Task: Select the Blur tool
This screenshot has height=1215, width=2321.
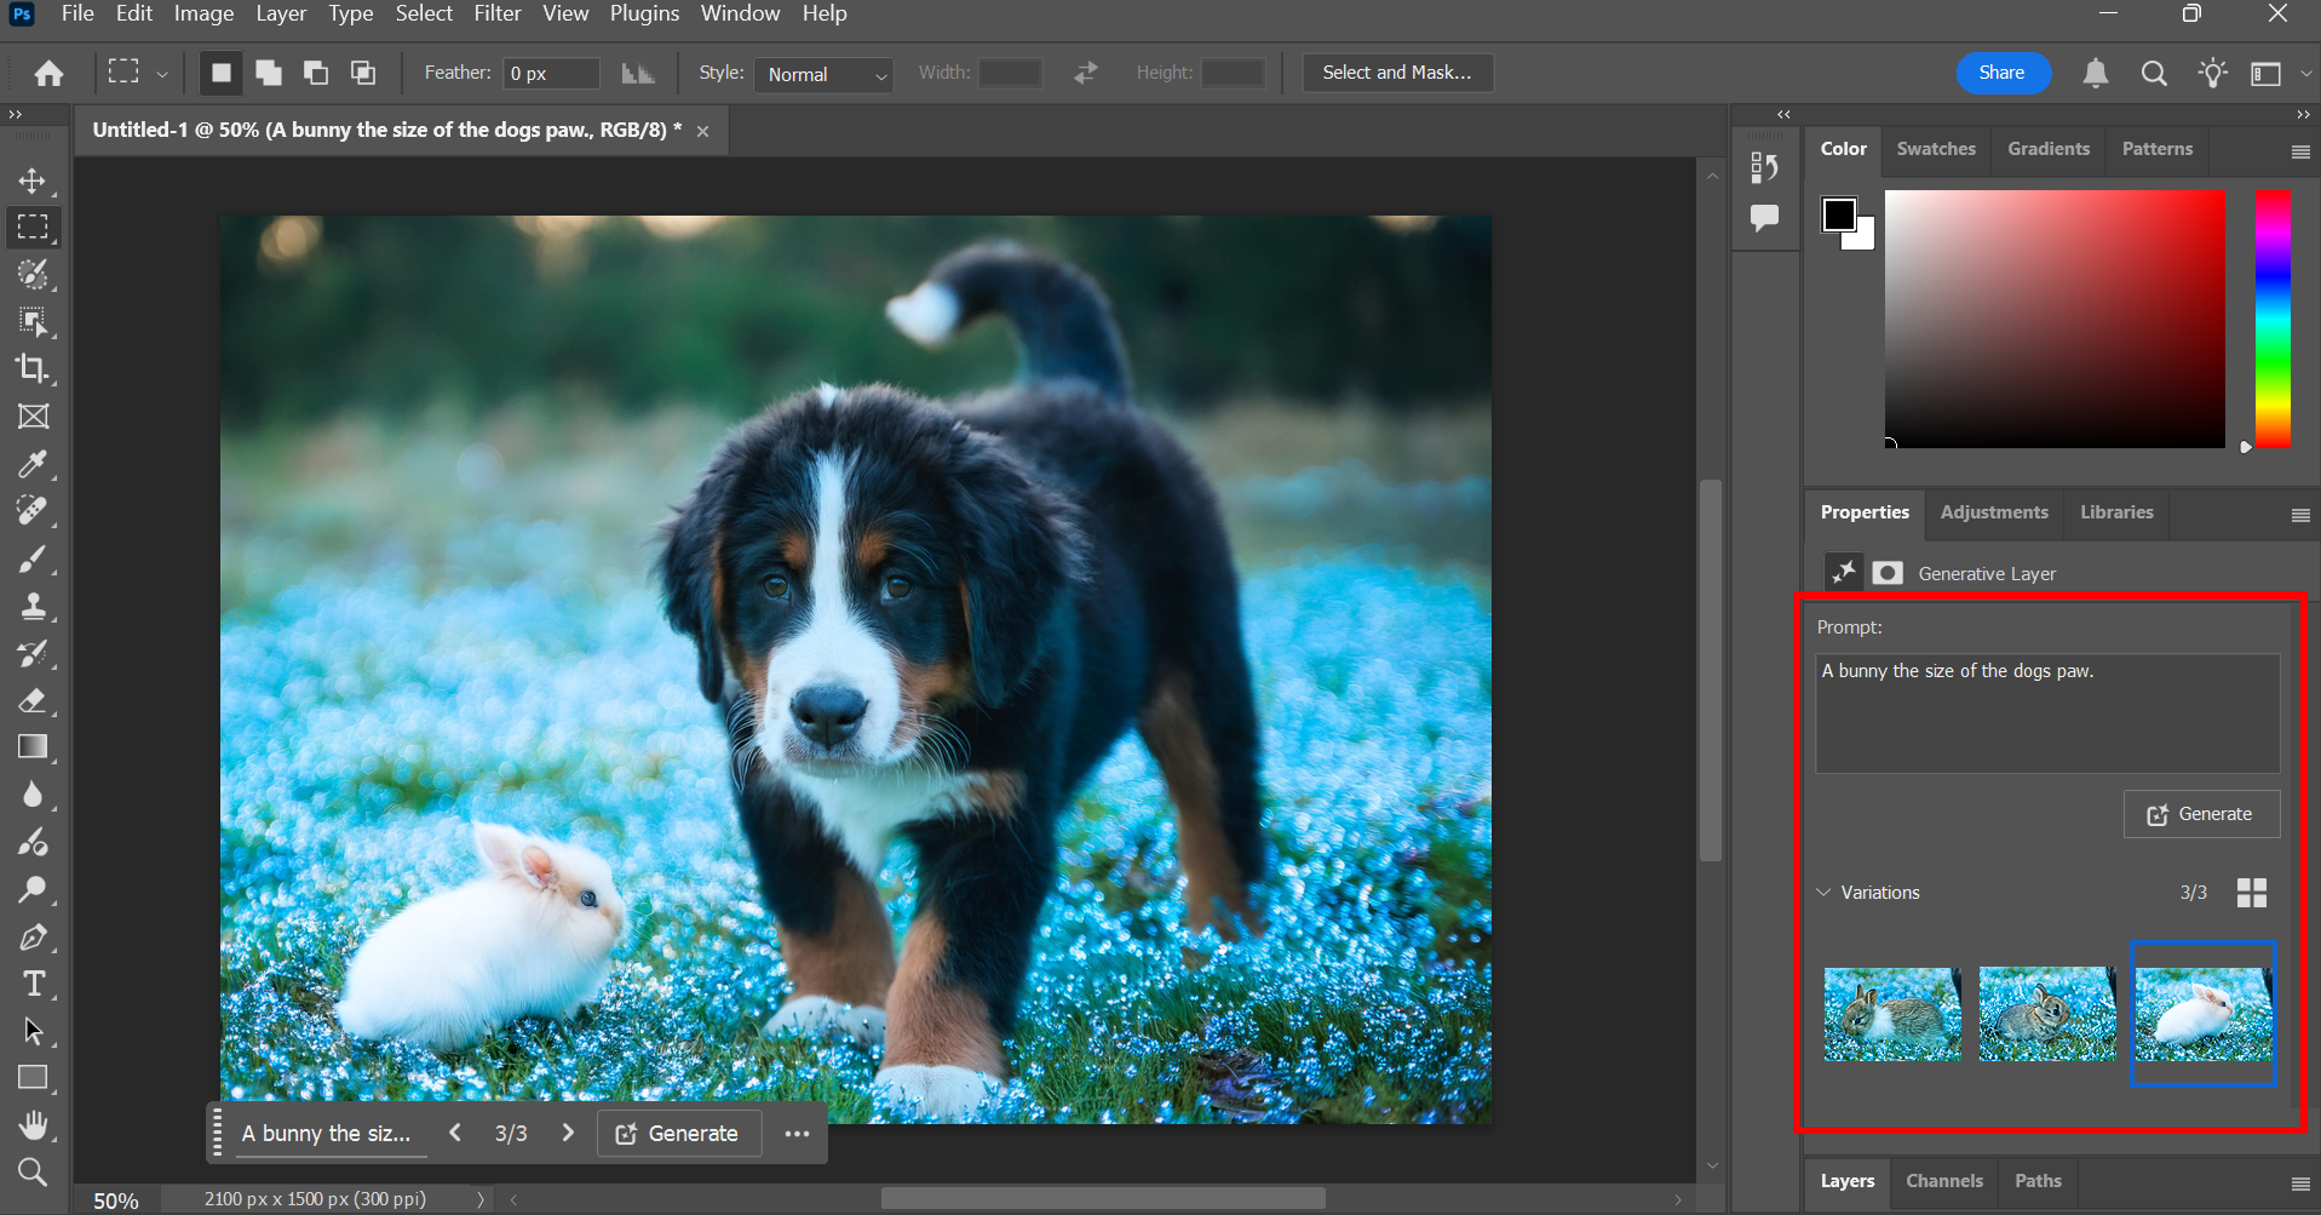Action: 32,795
